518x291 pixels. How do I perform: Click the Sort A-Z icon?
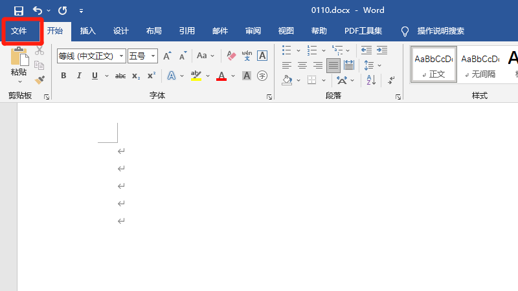[370, 80]
